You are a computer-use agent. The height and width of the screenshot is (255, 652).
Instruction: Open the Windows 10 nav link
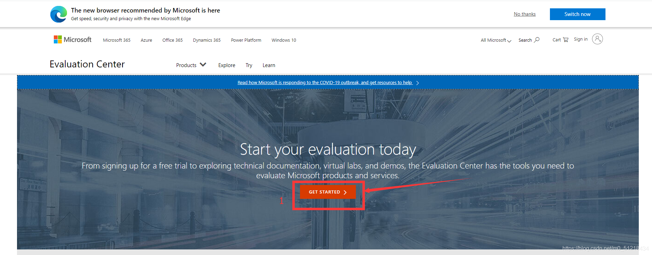pyautogui.click(x=284, y=40)
